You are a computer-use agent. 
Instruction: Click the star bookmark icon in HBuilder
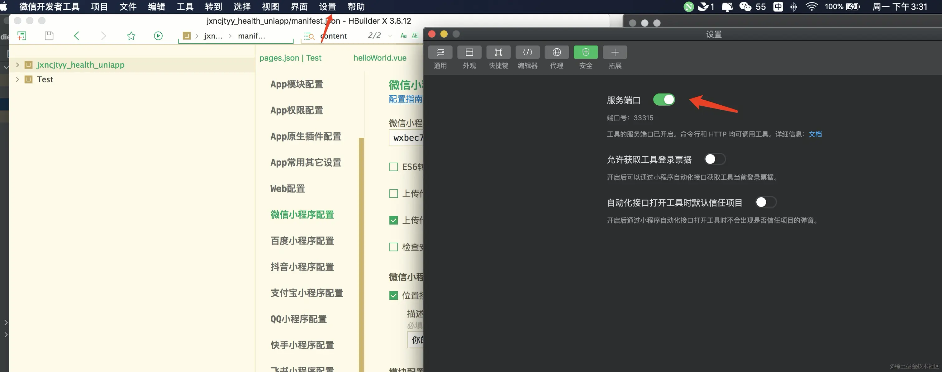click(x=131, y=36)
